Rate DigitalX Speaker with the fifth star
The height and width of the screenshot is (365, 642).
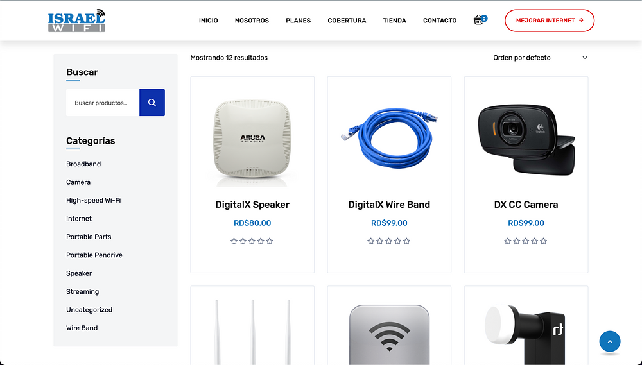click(x=270, y=241)
